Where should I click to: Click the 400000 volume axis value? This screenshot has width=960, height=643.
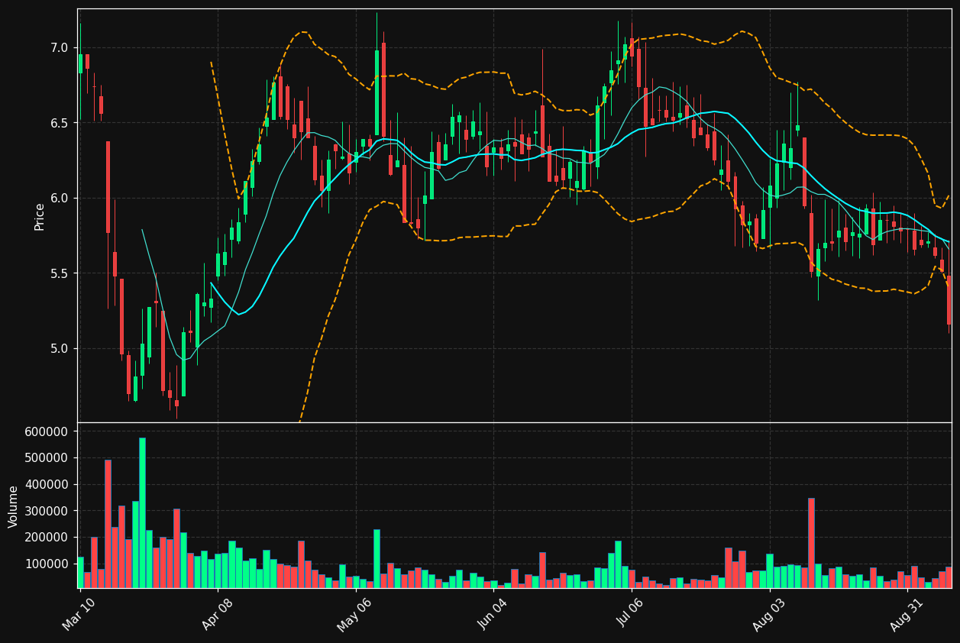tap(47, 484)
